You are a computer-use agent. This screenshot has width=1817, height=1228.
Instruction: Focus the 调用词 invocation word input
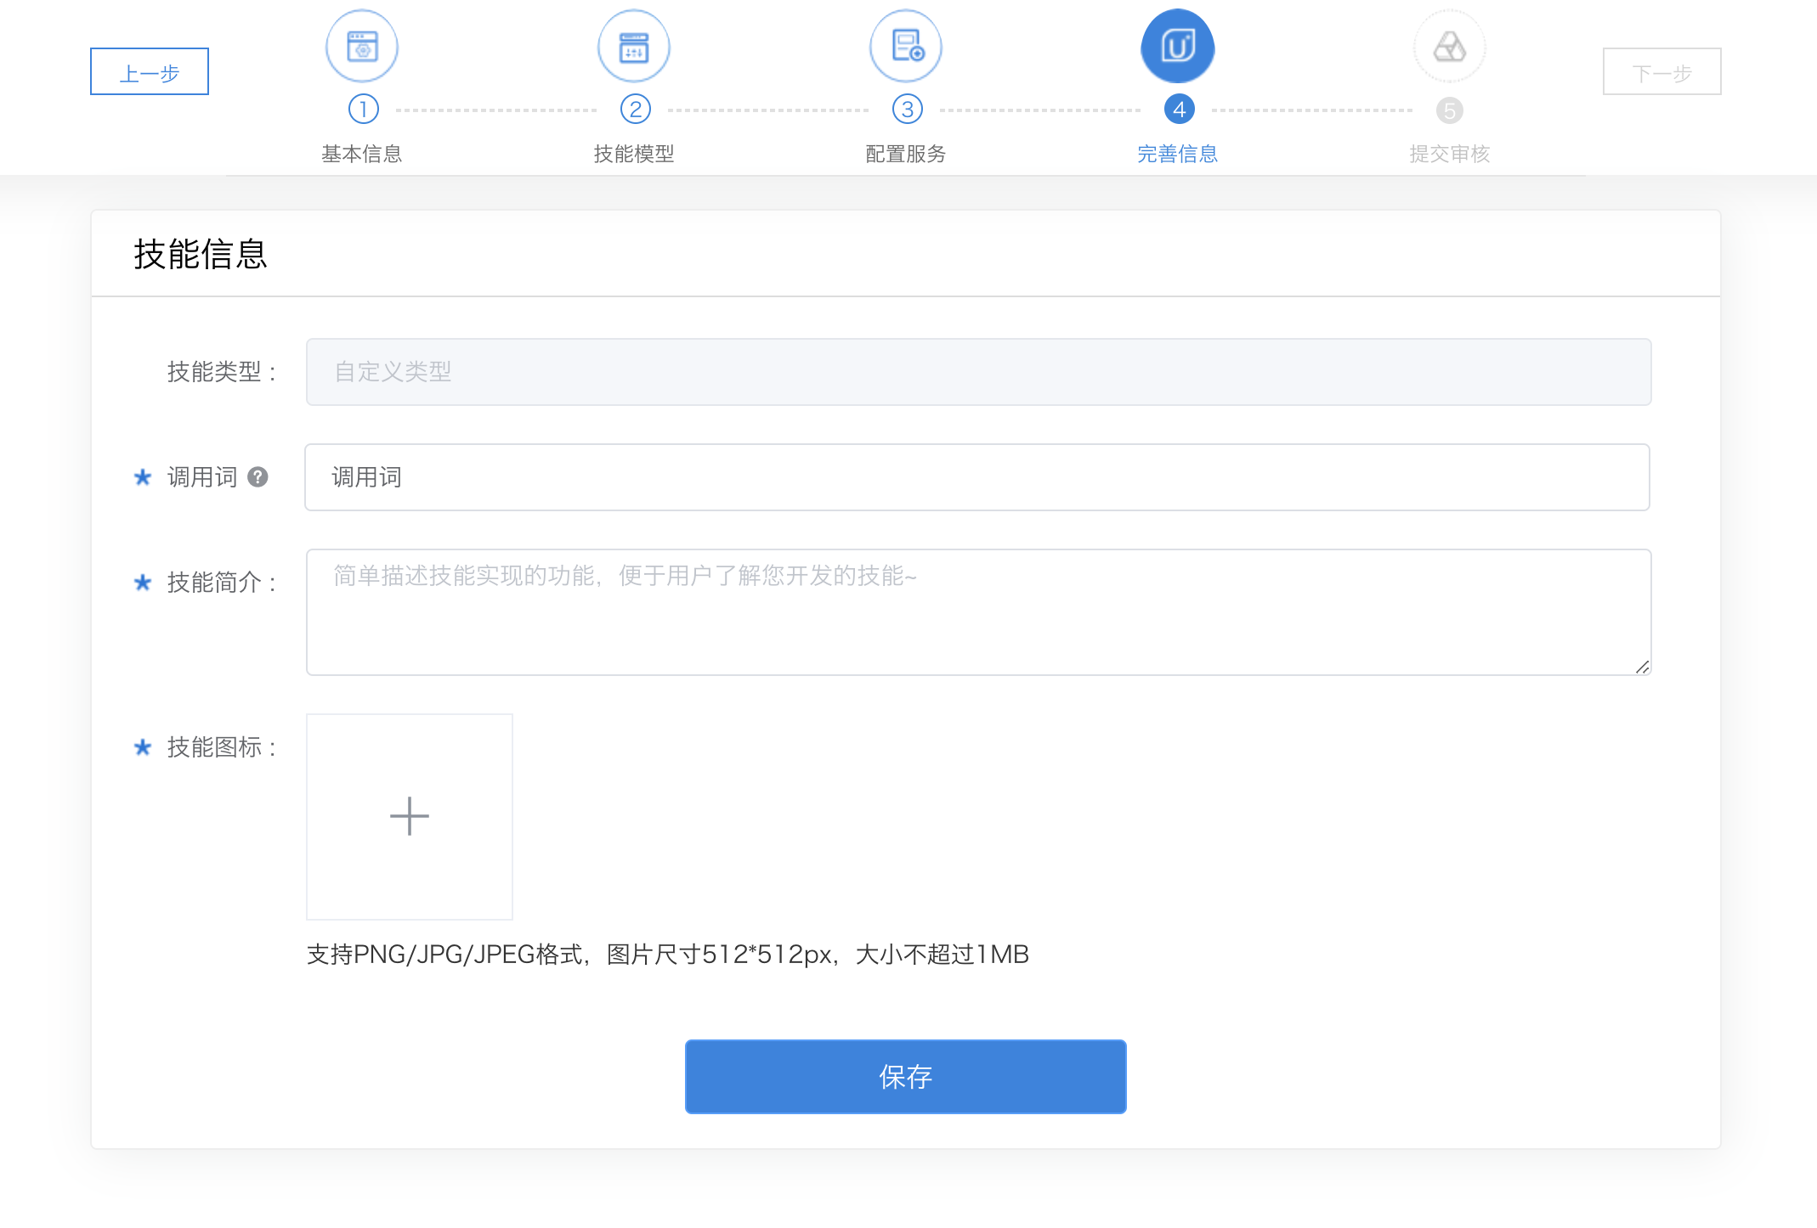(x=977, y=477)
